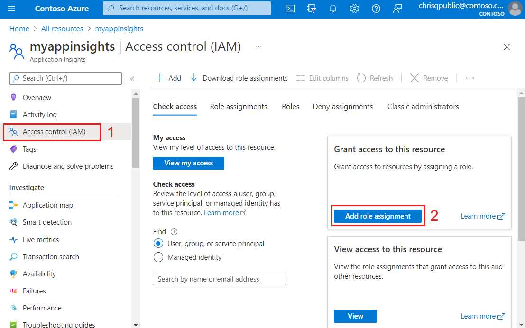Open Live metrics in the sidebar
Screen dimensions: 525x328
(41, 239)
